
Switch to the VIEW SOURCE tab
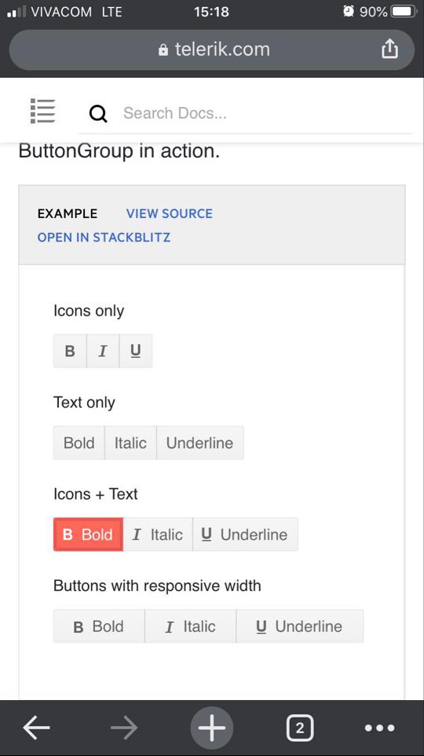[x=170, y=214]
